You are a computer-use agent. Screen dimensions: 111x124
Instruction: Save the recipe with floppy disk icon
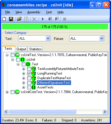[x=11, y=19]
